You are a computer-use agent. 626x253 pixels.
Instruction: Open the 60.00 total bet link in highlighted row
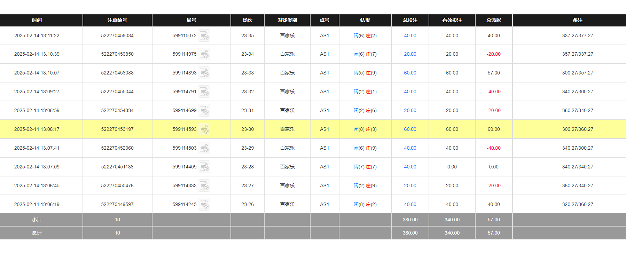[x=410, y=129]
